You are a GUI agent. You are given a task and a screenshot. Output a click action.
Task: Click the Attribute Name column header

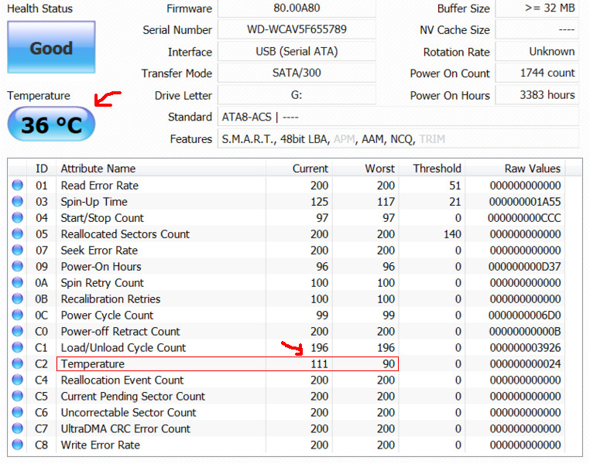coord(98,169)
